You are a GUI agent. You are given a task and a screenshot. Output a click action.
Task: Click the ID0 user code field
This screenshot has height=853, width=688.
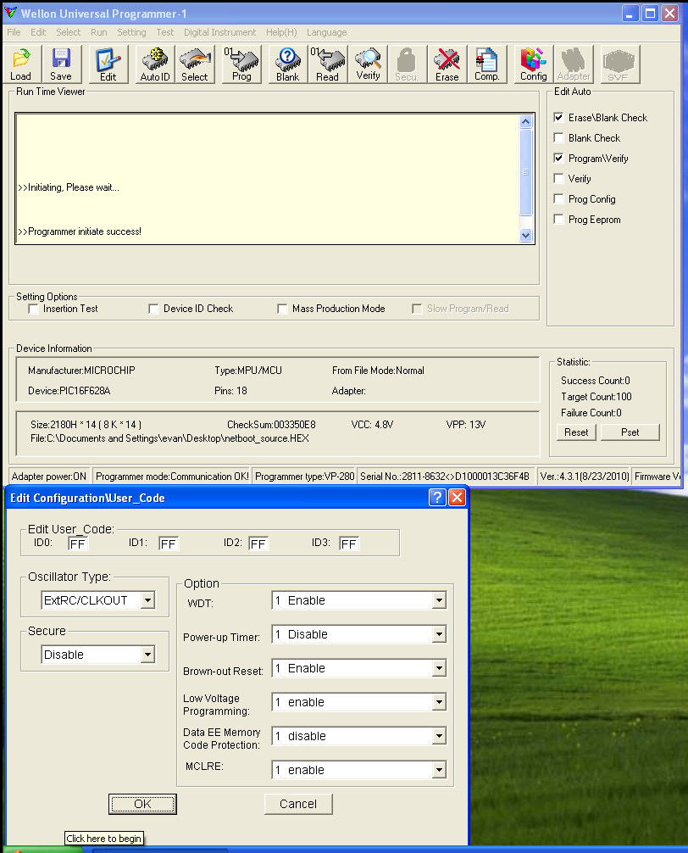click(78, 544)
